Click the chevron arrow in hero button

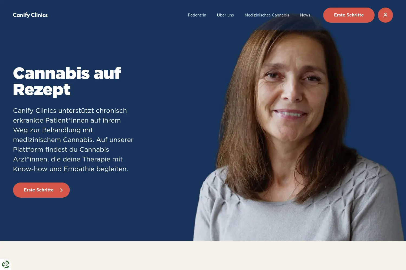(61, 190)
